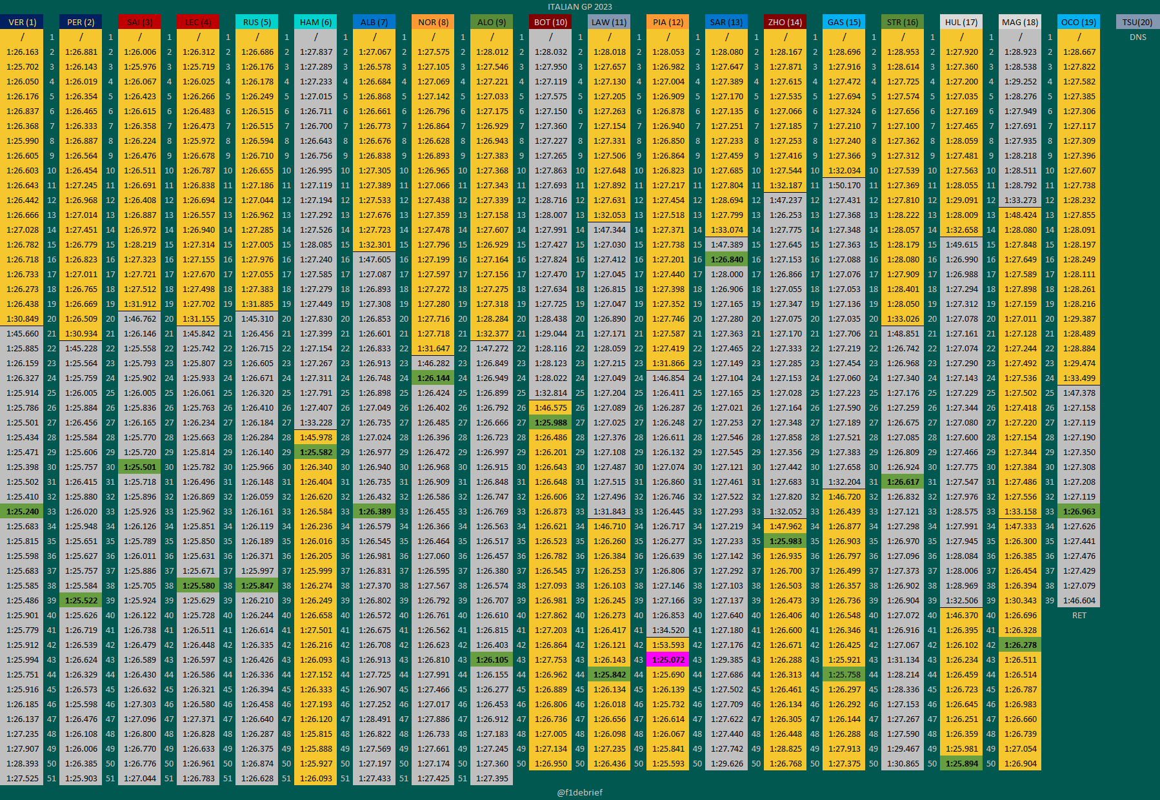Select the NOR (8) column header

[x=434, y=22]
